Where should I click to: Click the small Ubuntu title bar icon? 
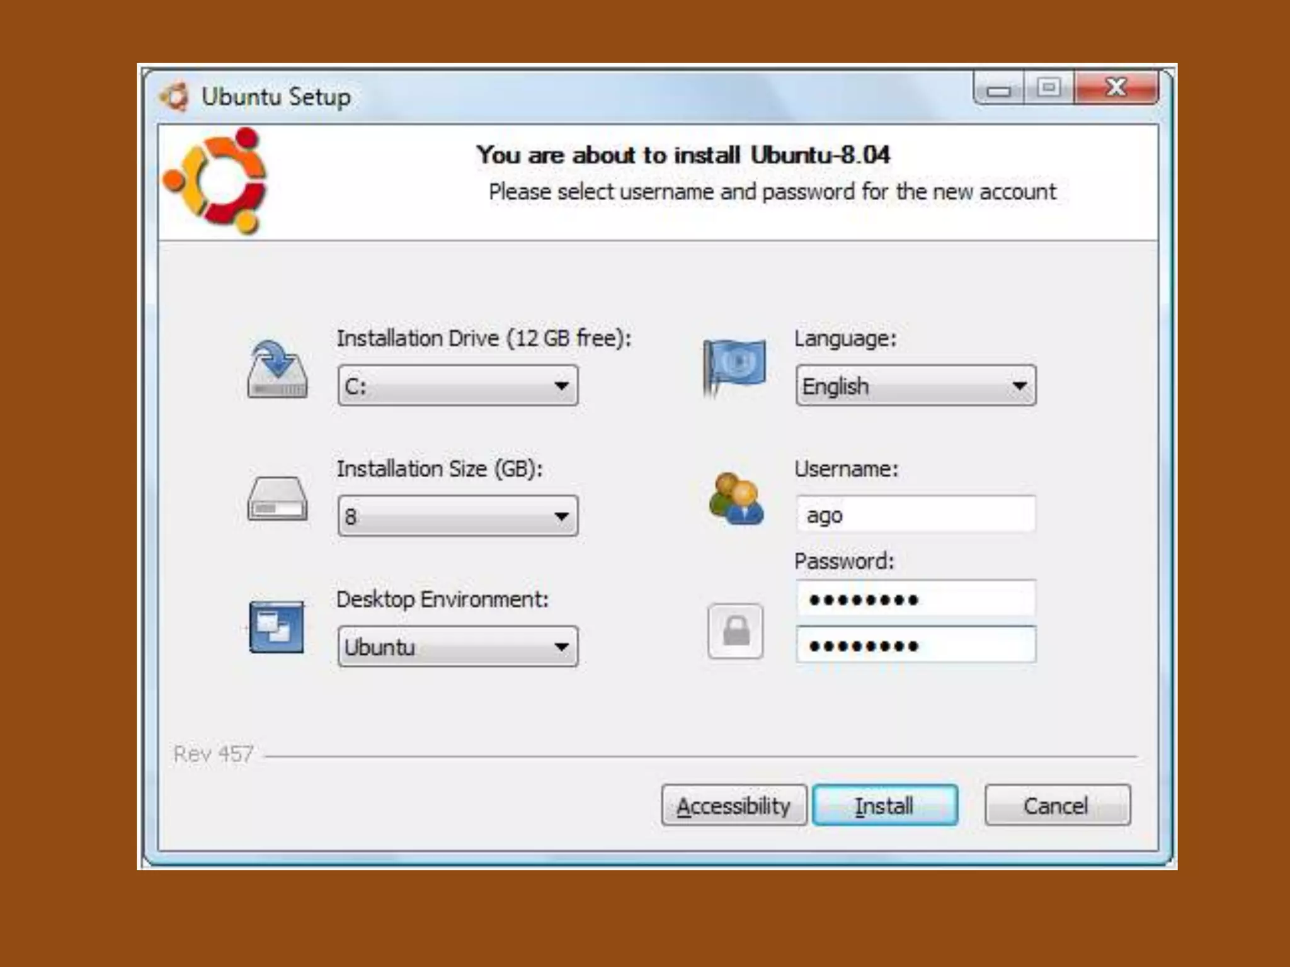tap(175, 97)
